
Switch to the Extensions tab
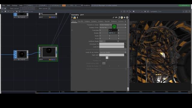(x=114, y=21)
